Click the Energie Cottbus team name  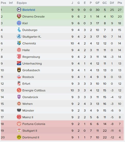click(x=34, y=90)
